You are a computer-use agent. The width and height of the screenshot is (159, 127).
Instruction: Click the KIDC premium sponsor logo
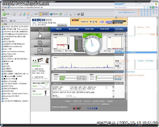click(x=77, y=108)
